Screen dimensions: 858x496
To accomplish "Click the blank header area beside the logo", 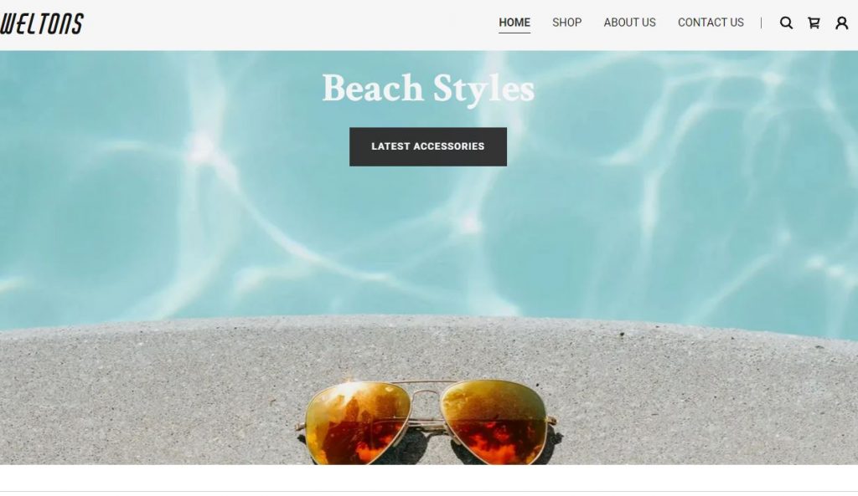I will tap(290, 24).
